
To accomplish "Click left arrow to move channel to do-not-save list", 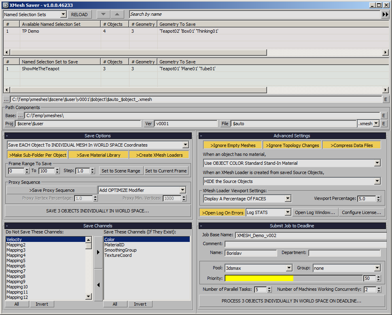I will click(x=98, y=285).
